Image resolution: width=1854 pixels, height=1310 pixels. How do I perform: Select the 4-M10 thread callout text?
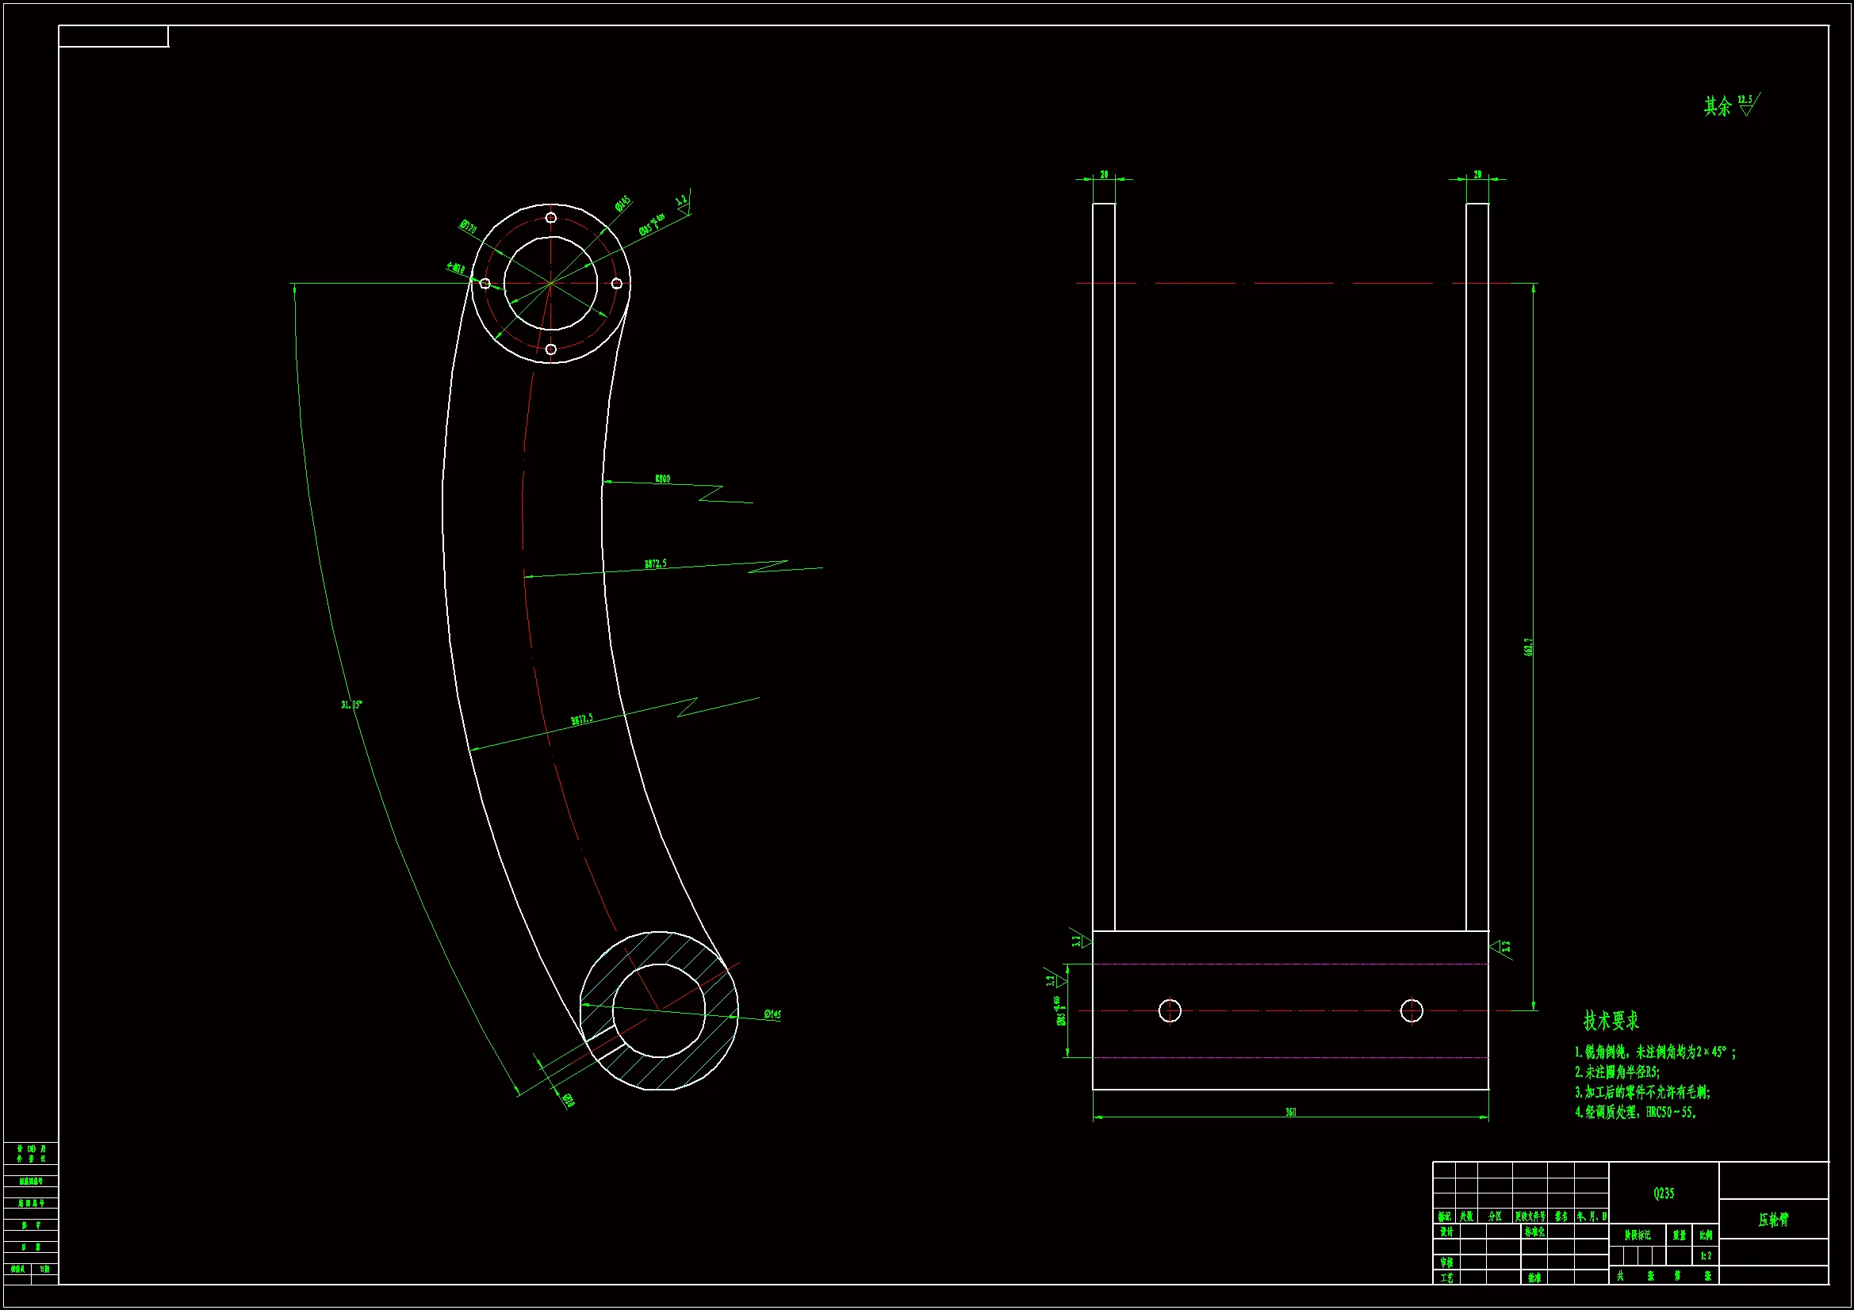(x=456, y=267)
